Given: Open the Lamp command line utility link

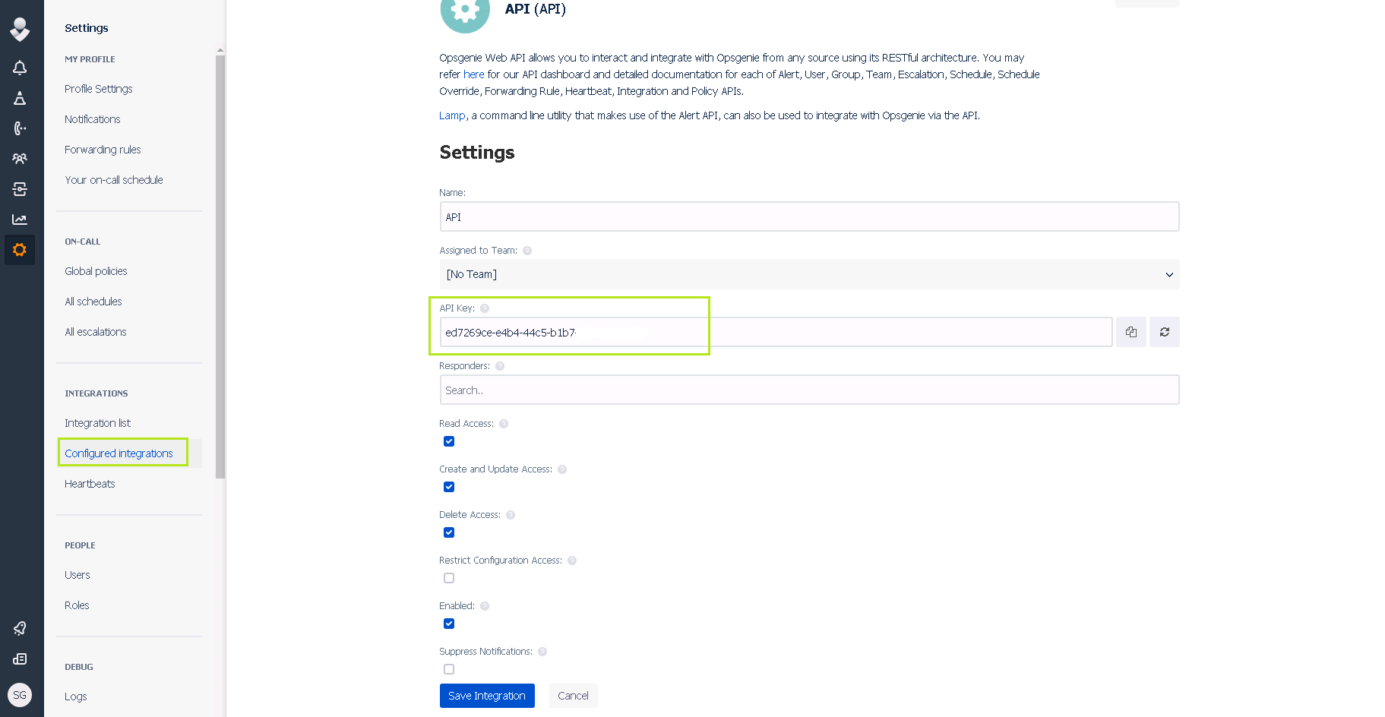Looking at the screenshot, I should 452,115.
